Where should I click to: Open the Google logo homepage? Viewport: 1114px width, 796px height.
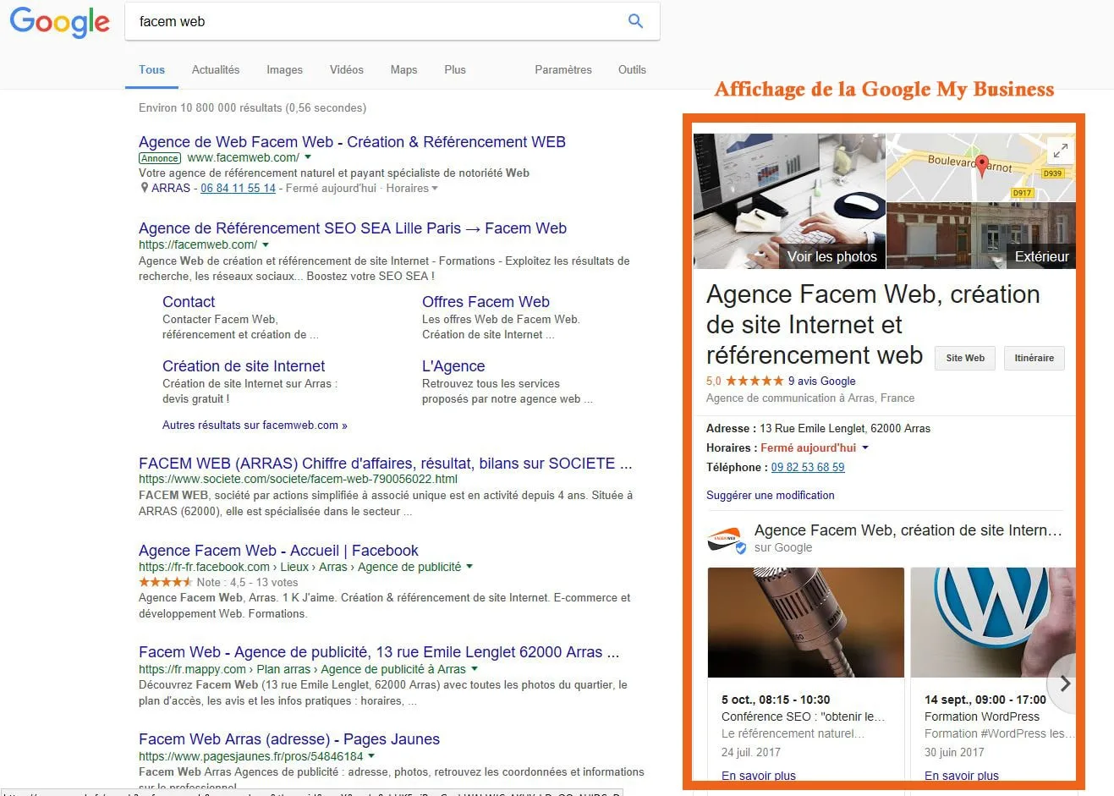(x=59, y=22)
